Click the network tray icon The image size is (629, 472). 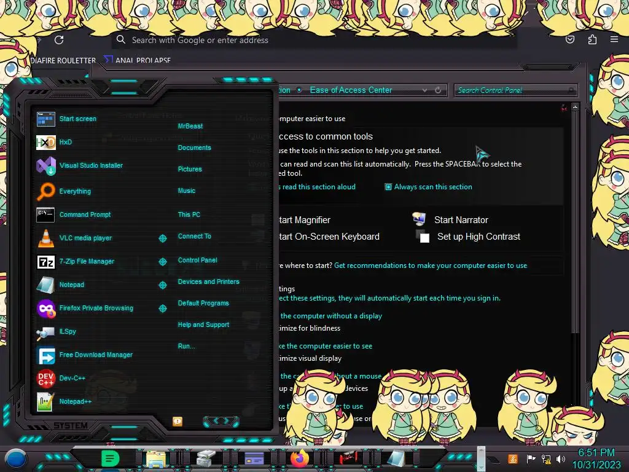click(546, 458)
